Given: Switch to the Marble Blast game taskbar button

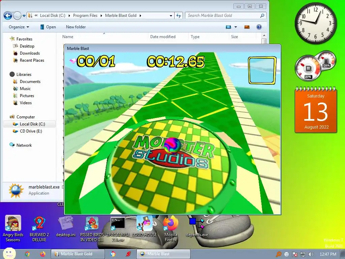Looking at the screenshot, I should [x=163, y=254].
